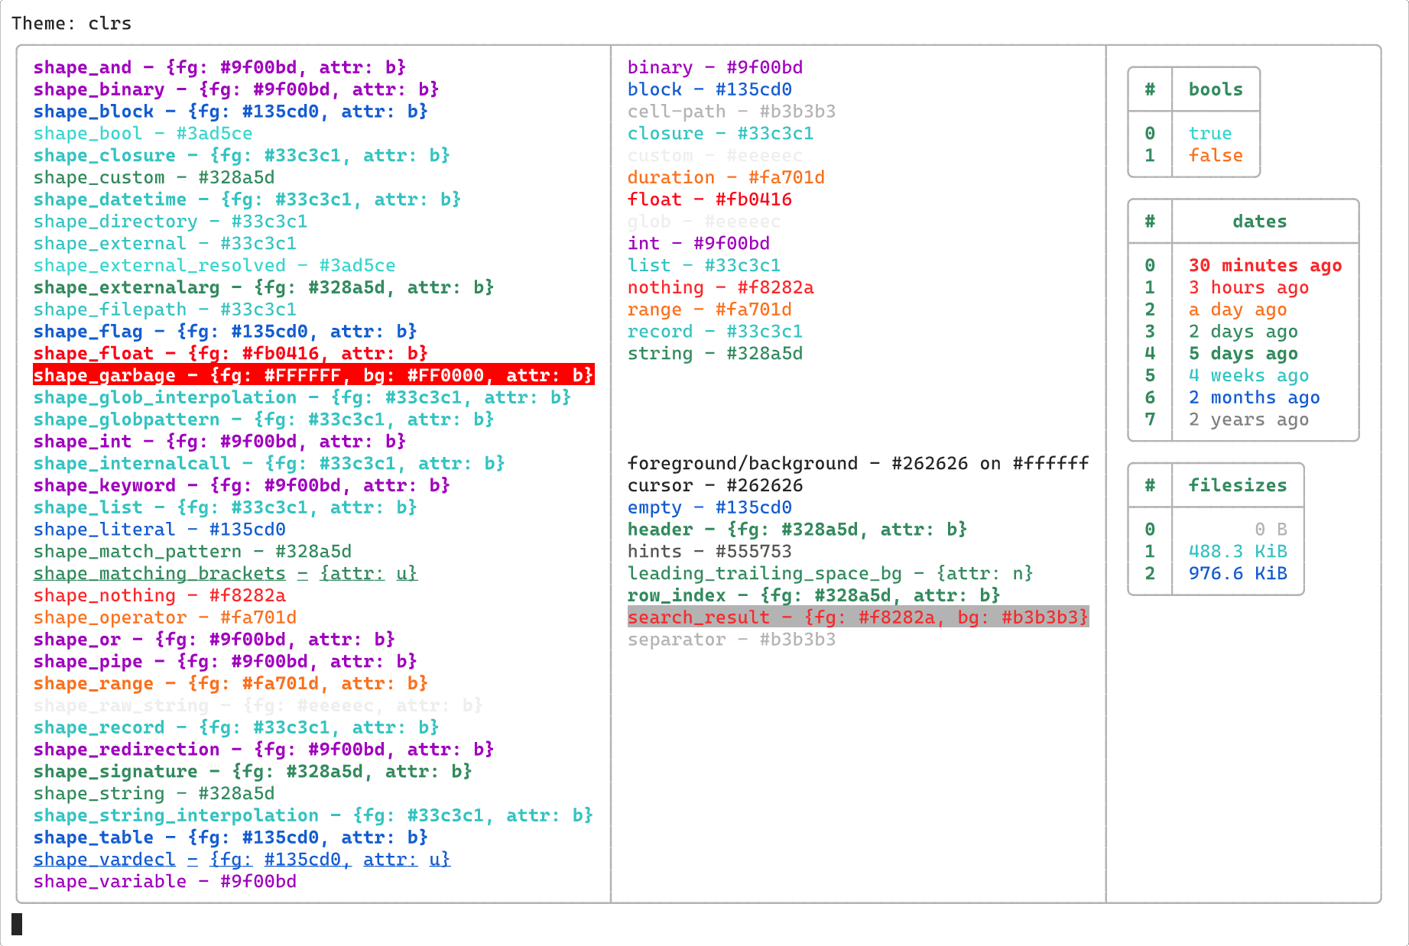The image size is (1409, 946).
Task: Click the shape_signature row
Action: click(253, 772)
